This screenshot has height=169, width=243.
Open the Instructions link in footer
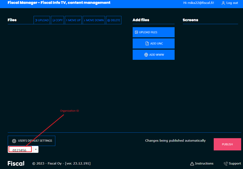tap(202, 163)
